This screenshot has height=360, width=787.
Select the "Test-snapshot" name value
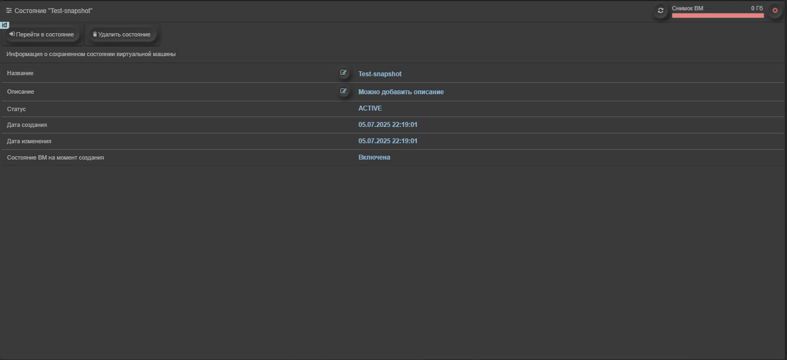click(x=380, y=74)
